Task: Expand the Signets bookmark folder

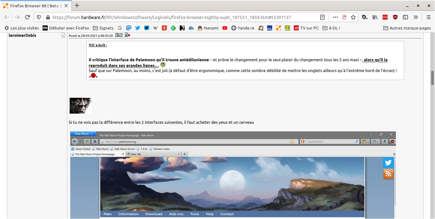Action: coord(103,28)
